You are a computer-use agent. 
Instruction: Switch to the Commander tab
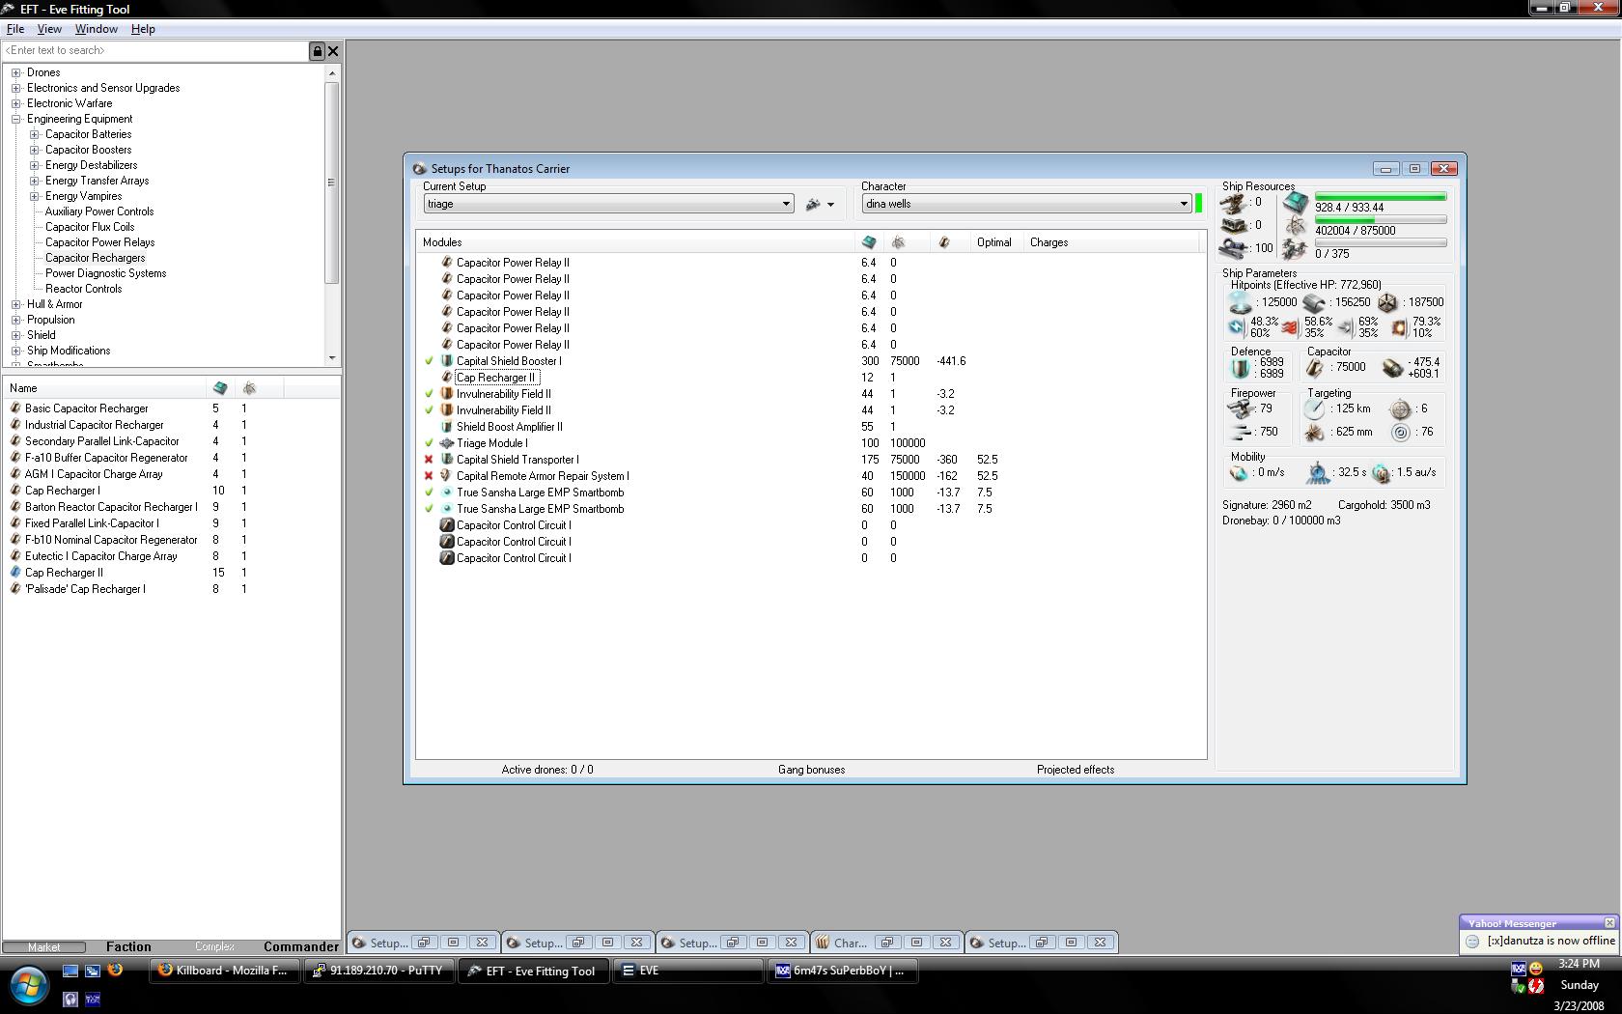301,947
